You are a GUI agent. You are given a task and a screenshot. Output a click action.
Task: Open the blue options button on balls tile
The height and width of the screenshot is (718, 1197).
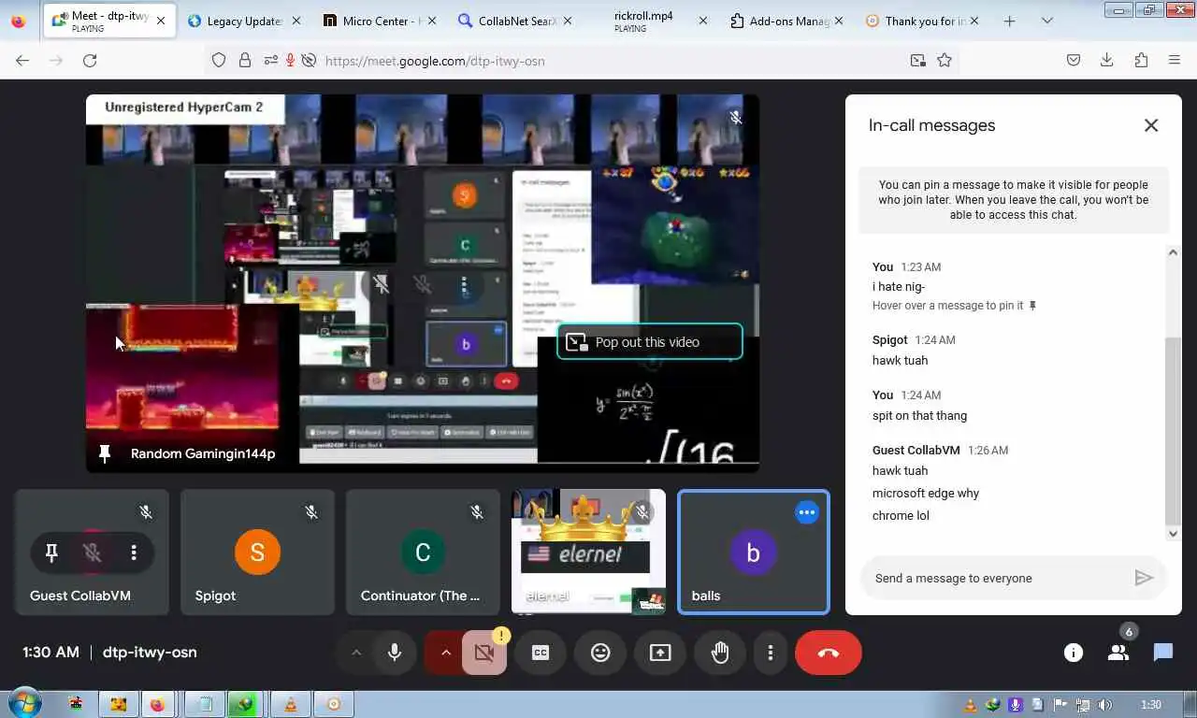click(x=807, y=512)
